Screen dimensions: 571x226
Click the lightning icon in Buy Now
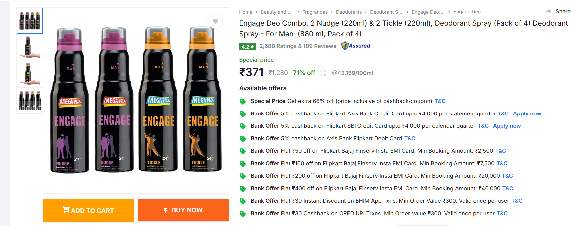coord(166,210)
